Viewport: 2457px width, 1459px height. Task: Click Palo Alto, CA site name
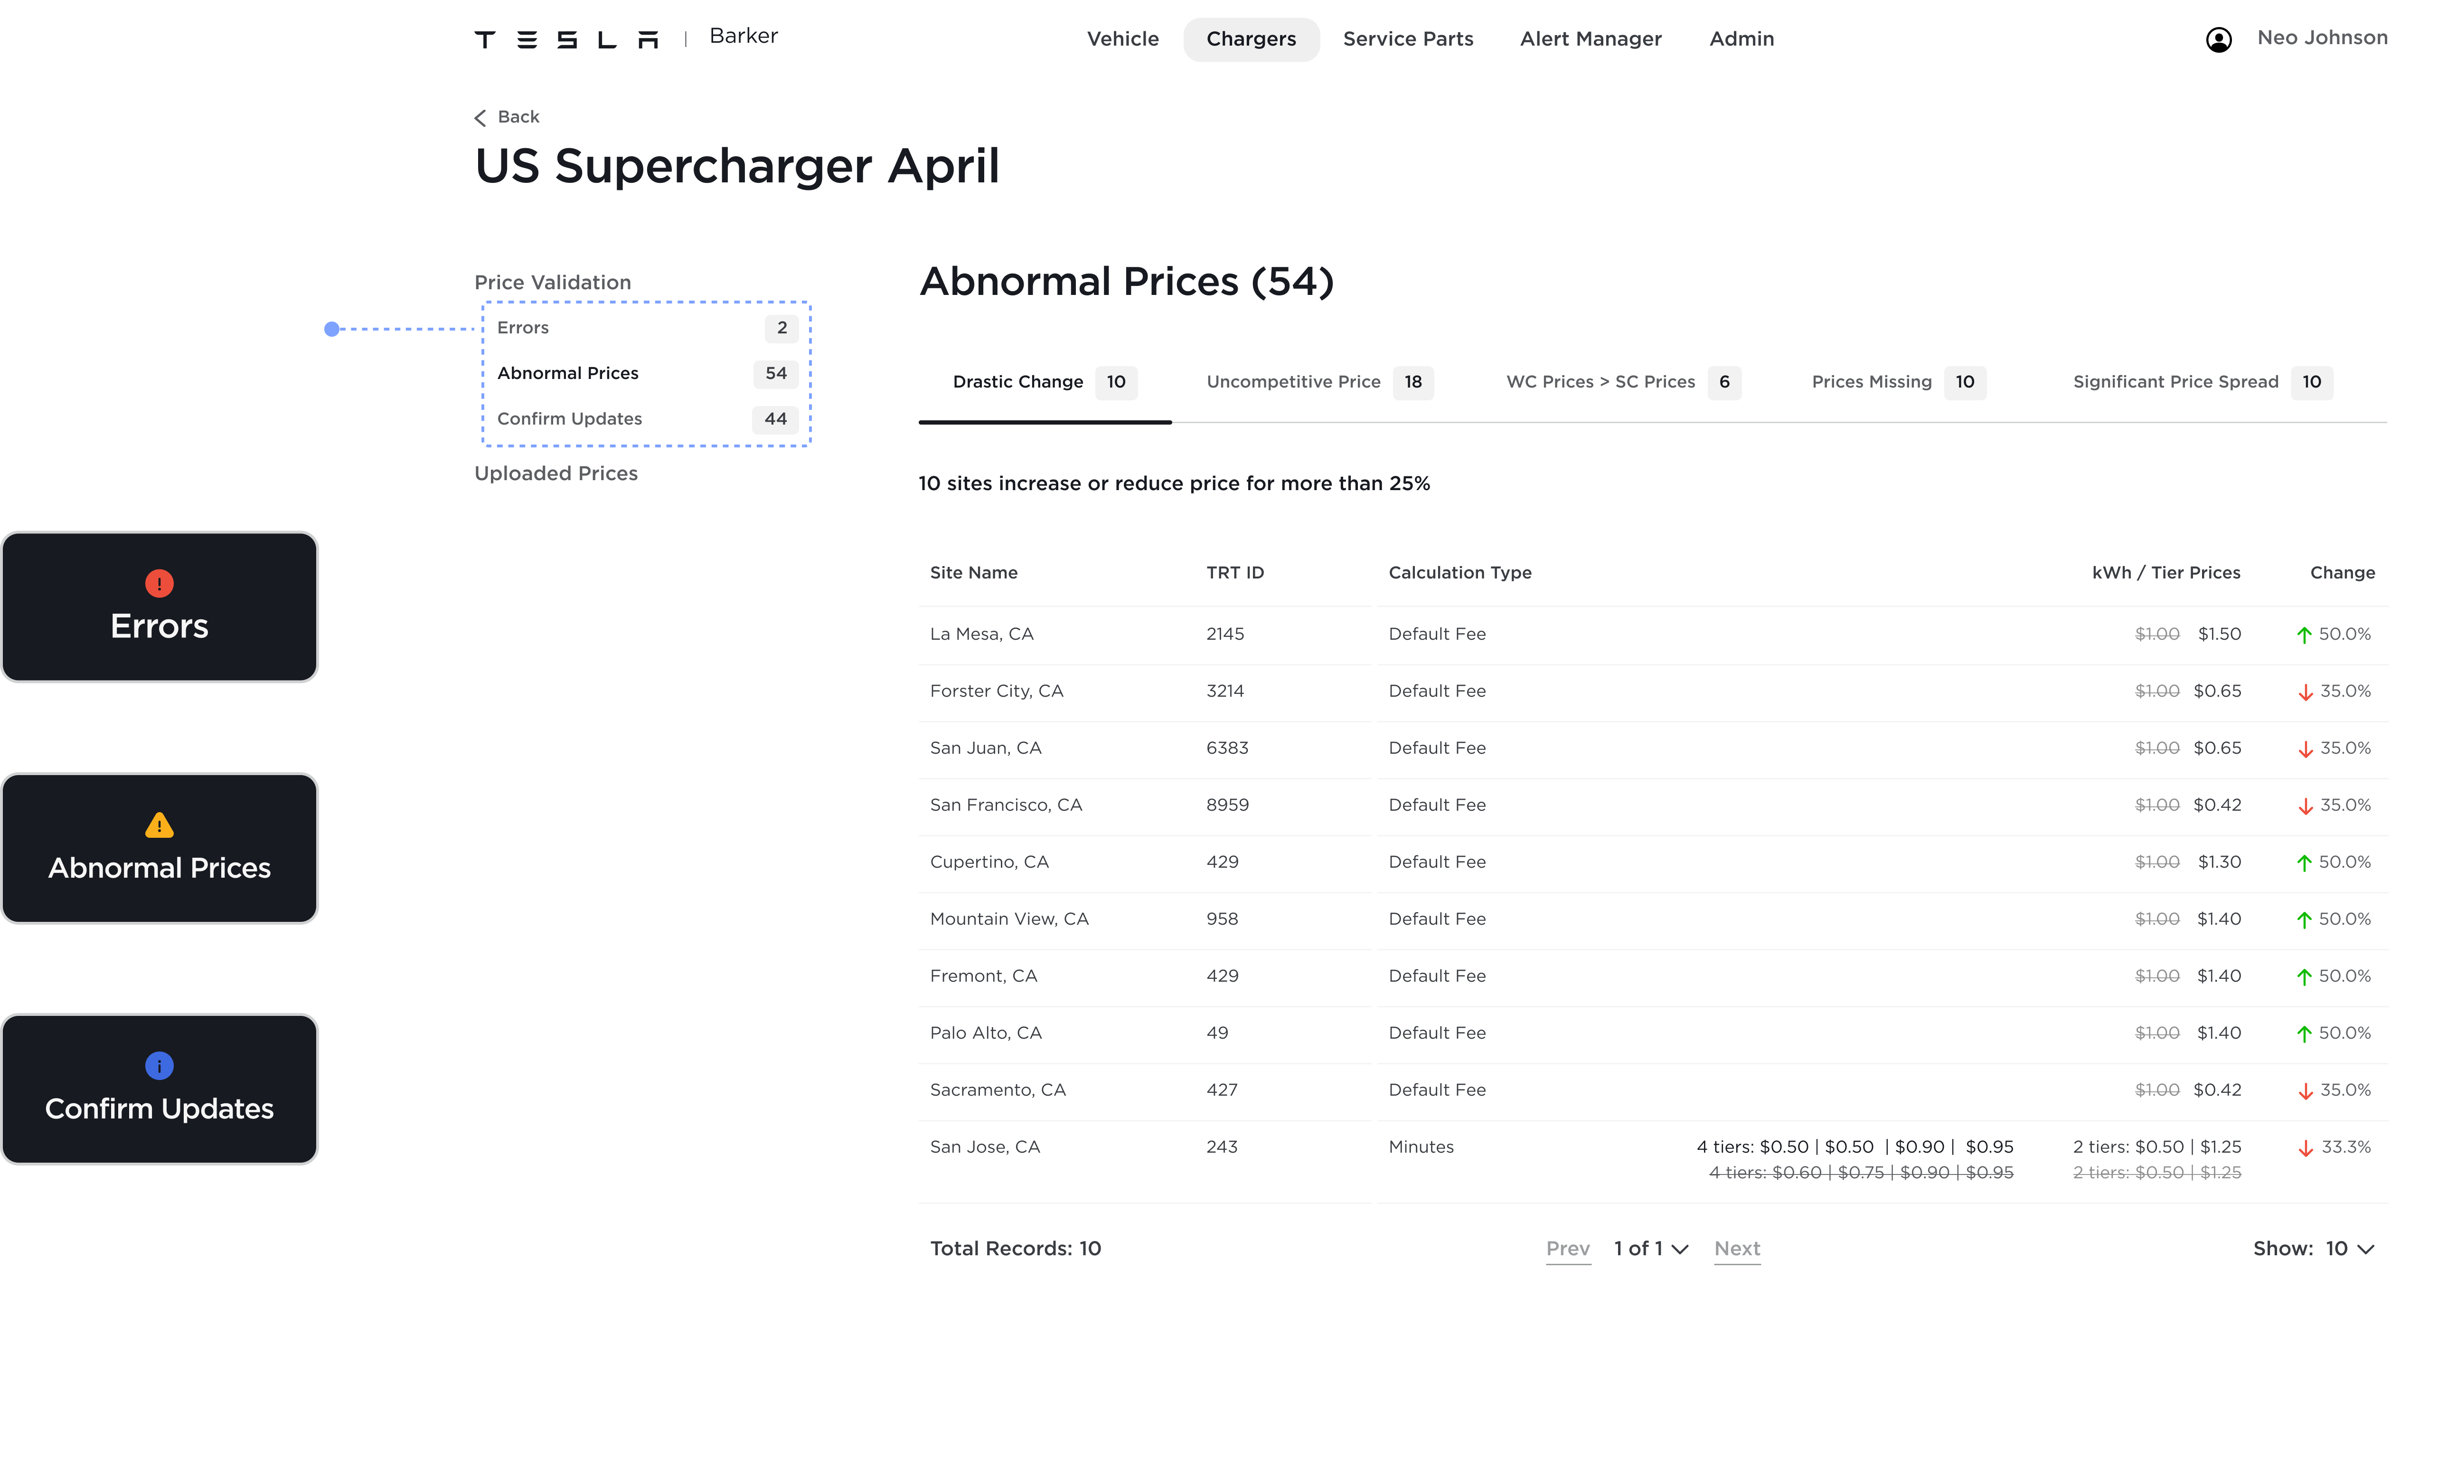(985, 1034)
